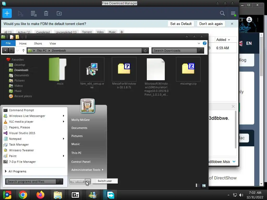This screenshot has height=200, width=267.
Task: Open Explorer help question mark icon
Action: [204, 43]
